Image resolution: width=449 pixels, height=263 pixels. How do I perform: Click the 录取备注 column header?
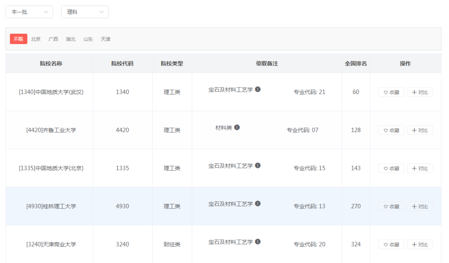[267, 64]
